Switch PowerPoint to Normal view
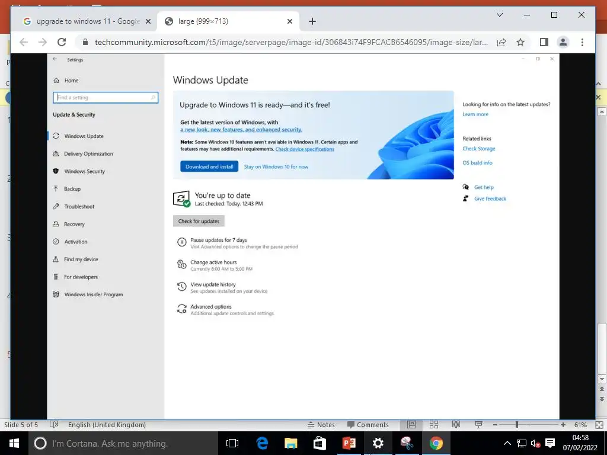 tap(411, 425)
